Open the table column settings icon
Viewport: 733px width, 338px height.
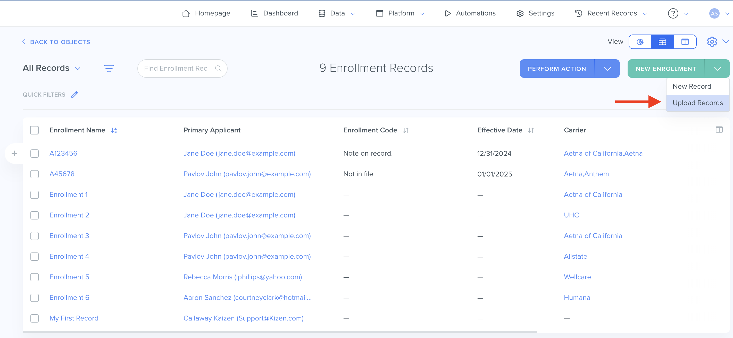[x=719, y=130]
